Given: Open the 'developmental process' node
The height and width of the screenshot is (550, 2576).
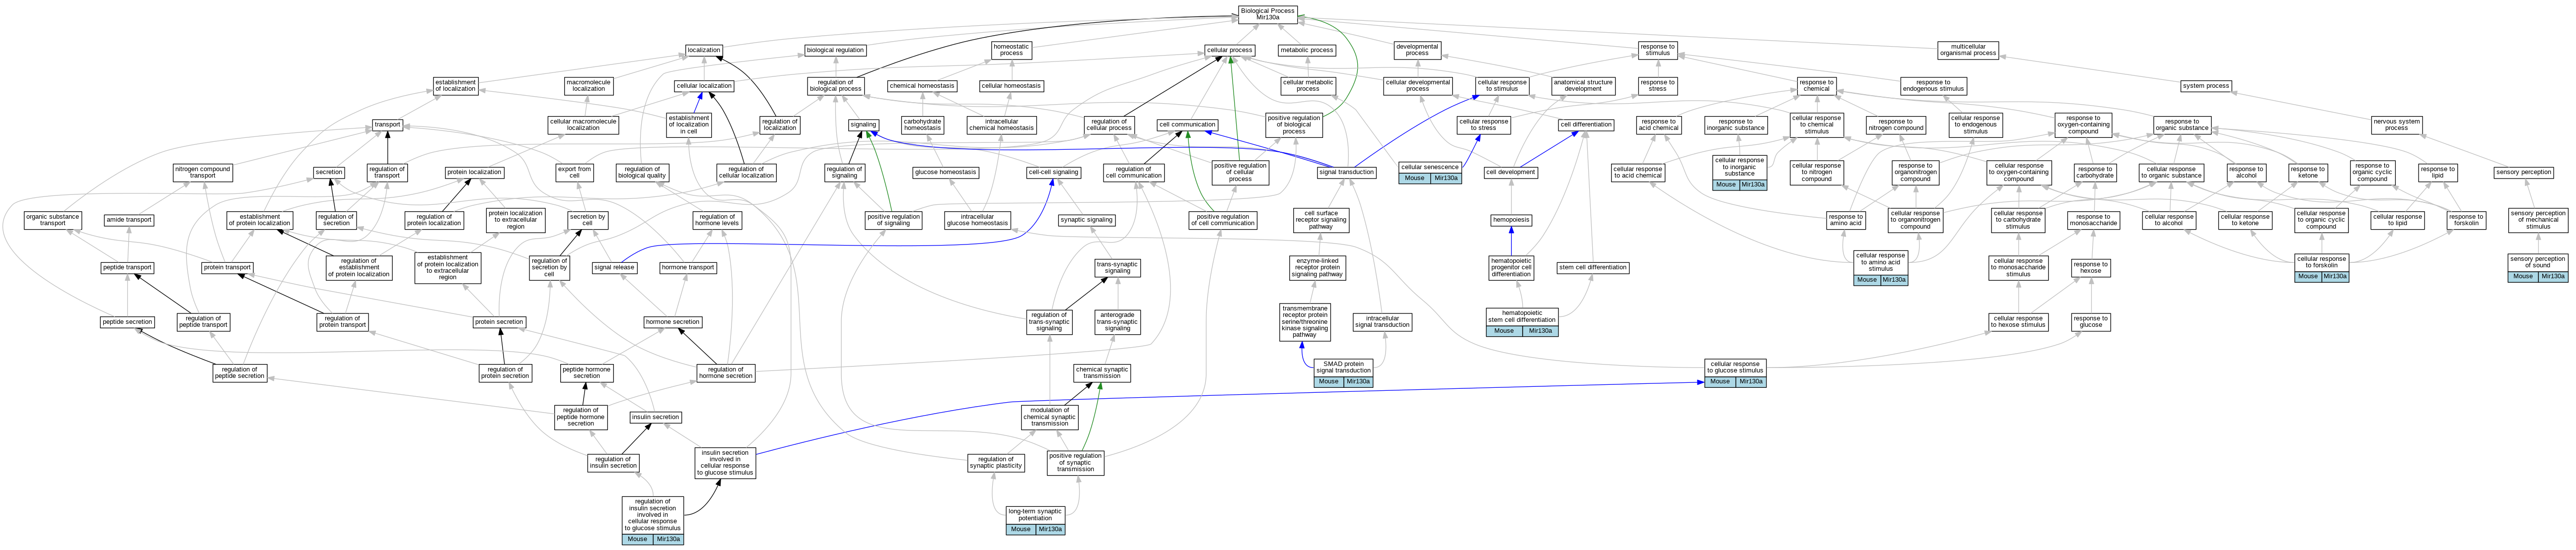Looking at the screenshot, I should point(1417,50).
